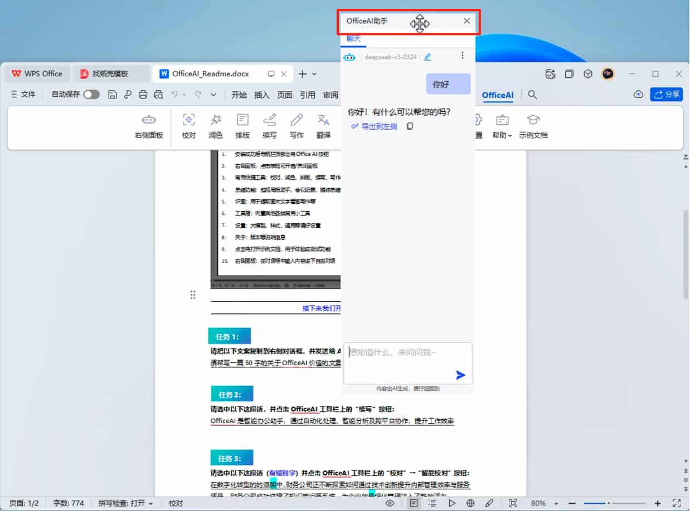
Task: Expand the 拼写检查 dropdown in status bar
Action: [125, 503]
